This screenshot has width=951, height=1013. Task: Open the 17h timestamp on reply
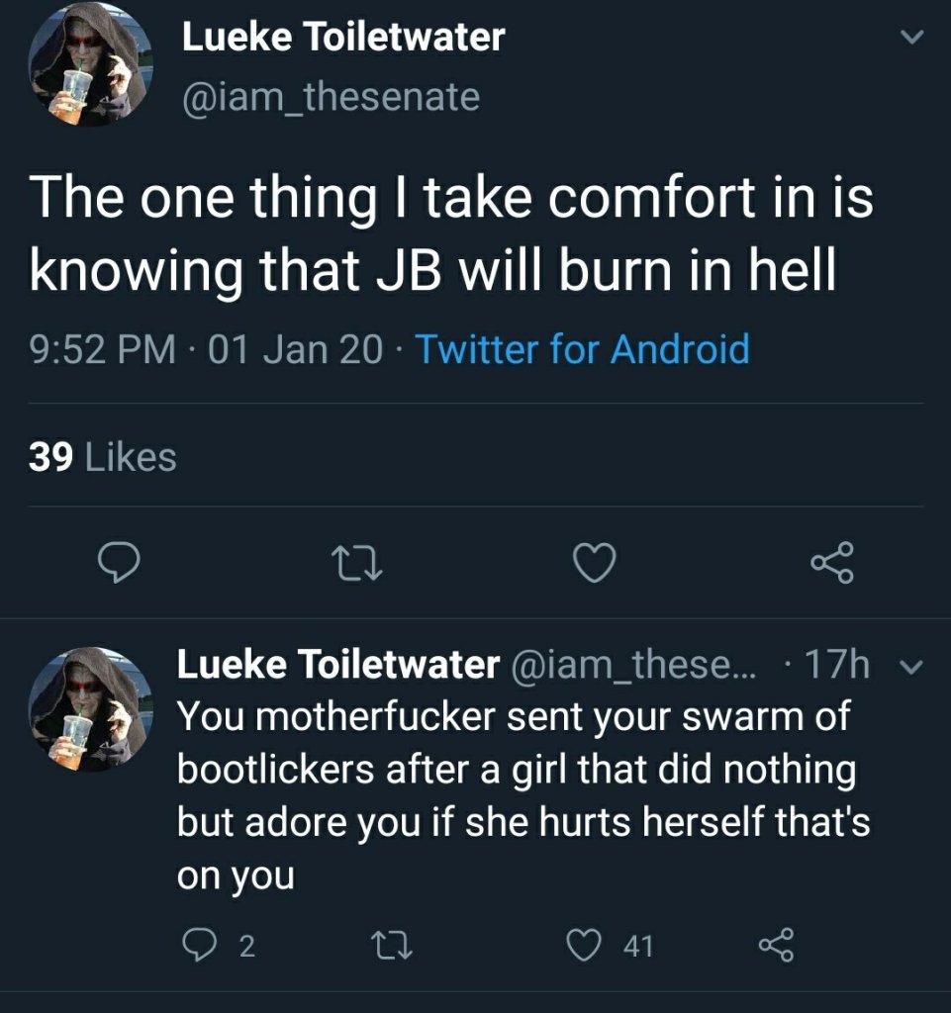pyautogui.click(x=837, y=666)
